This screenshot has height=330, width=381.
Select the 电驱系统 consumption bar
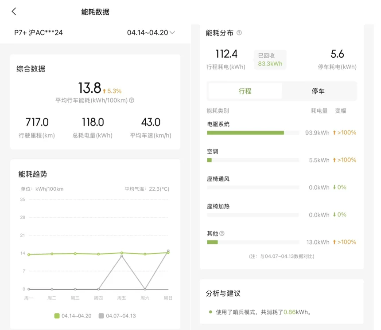[253, 133]
